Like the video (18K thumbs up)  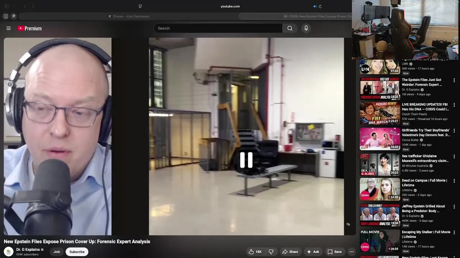255,252
